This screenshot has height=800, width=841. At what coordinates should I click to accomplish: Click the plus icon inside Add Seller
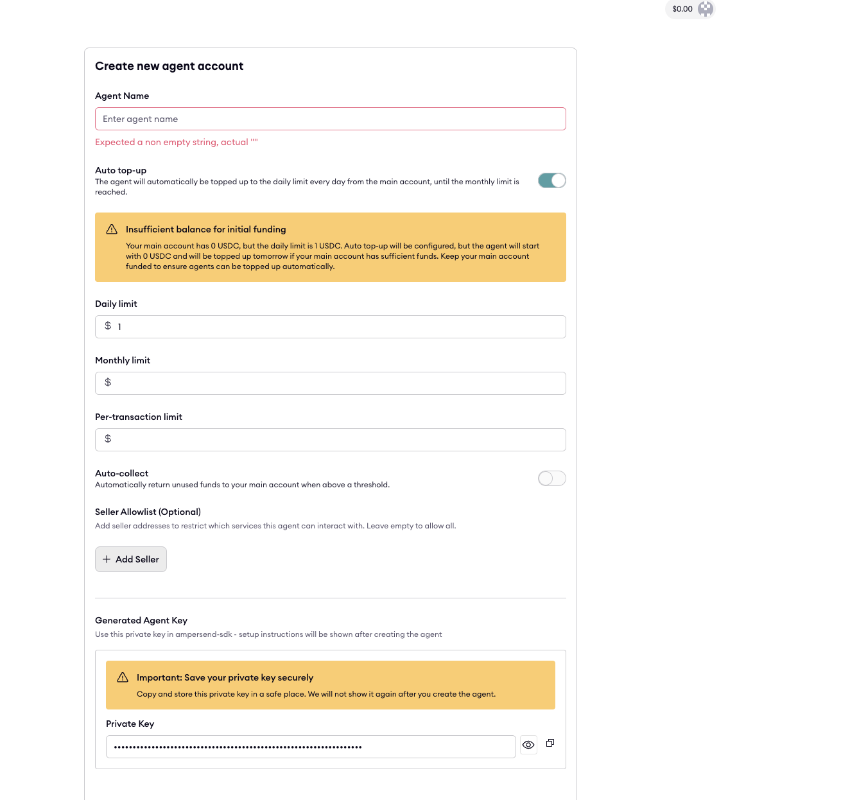pyautogui.click(x=107, y=559)
